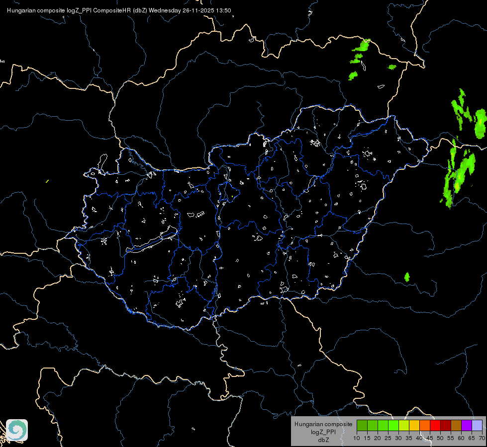This screenshot has width=487, height=447.
Task: Click the spiral weather service logo
Action: pos(17,430)
